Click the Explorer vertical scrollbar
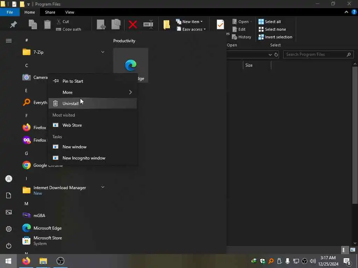358x268 pixels. [x=355, y=135]
